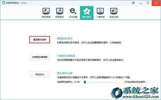Click the app logo icon in title bar
This screenshot has height=100, width=161.
[3, 3]
